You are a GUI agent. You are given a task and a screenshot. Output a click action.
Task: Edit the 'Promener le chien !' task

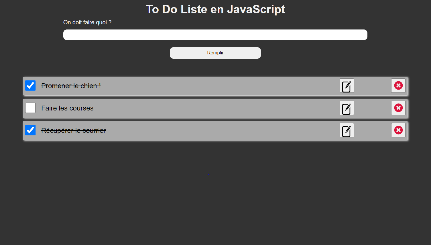click(x=347, y=86)
